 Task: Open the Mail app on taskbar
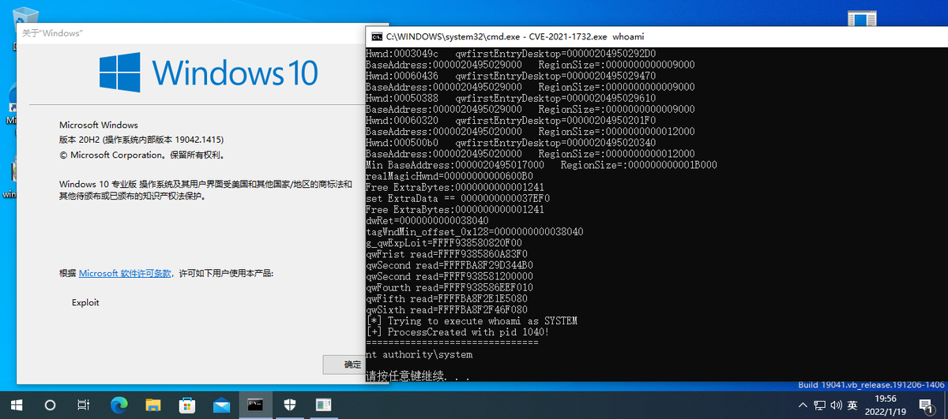[x=221, y=405]
